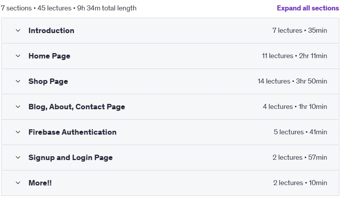340x197 pixels.
Task: Open Firebase Authentication section heading
Action: click(72, 132)
